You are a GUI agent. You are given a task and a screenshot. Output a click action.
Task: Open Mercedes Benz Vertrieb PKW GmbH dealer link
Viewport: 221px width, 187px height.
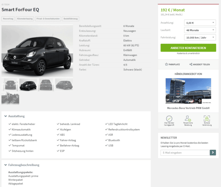point(188,108)
